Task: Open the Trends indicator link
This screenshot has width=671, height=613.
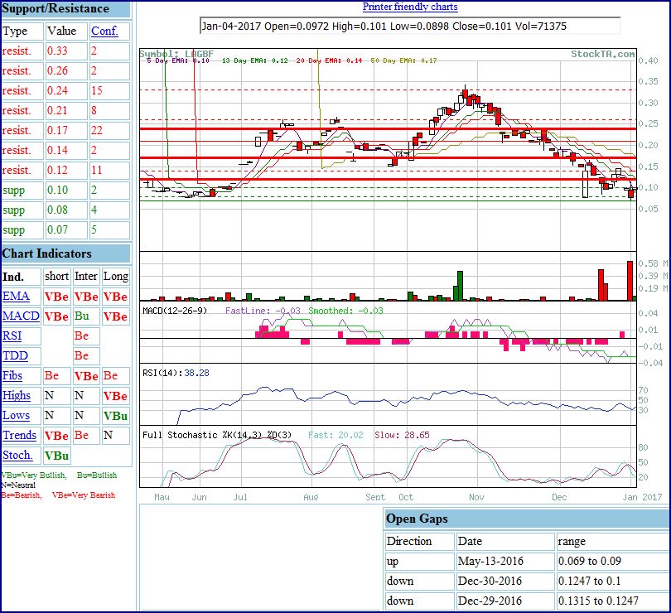Action: [x=19, y=435]
